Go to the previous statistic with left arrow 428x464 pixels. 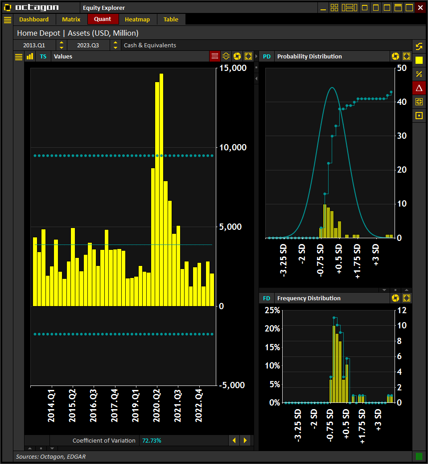coord(234,440)
